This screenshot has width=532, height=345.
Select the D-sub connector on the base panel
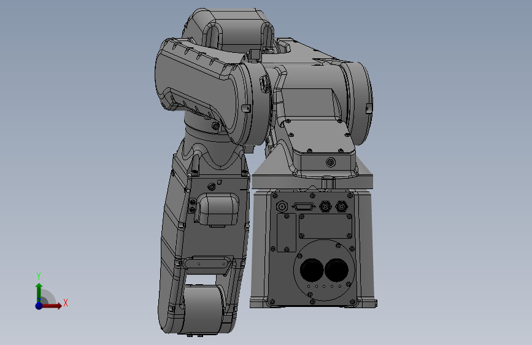tap(304, 206)
